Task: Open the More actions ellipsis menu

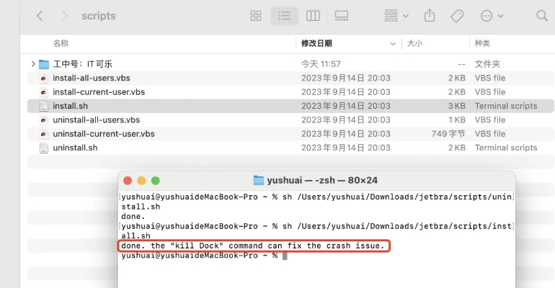Action: 492,16
